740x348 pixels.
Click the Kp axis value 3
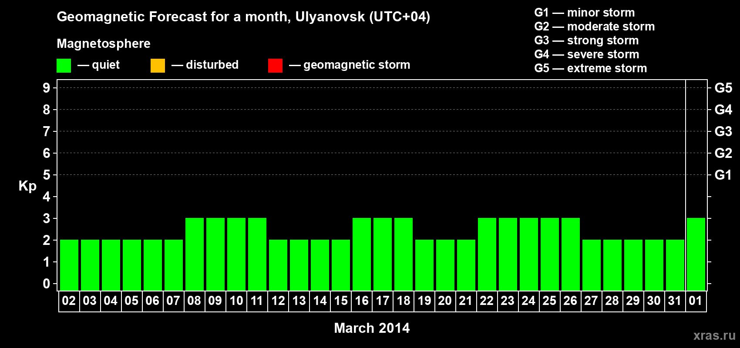pos(46,218)
